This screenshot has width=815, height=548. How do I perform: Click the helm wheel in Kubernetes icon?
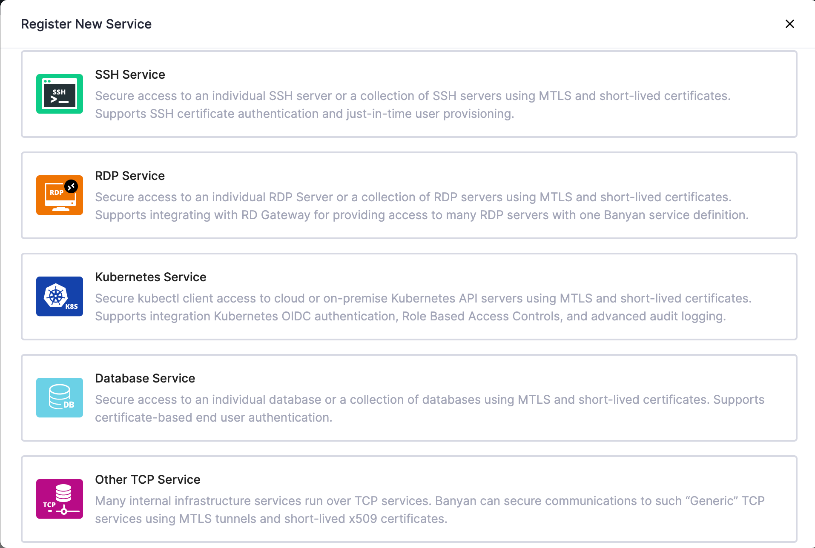click(56, 296)
